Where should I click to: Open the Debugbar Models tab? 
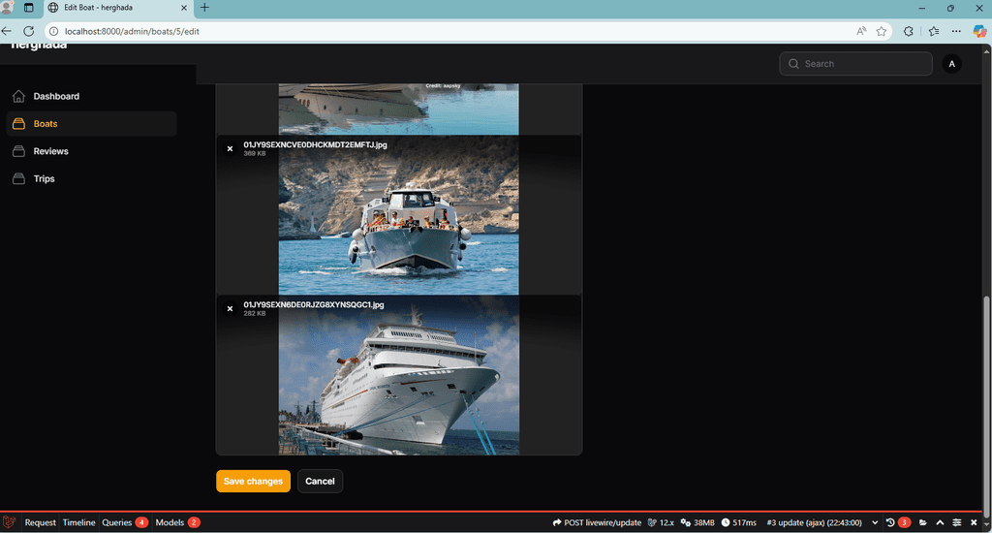177,523
